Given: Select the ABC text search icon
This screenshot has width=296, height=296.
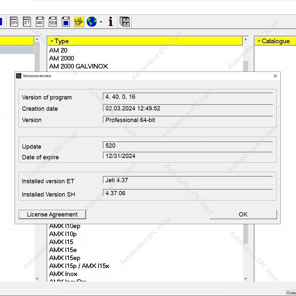Looking at the screenshot, I should (40, 22).
